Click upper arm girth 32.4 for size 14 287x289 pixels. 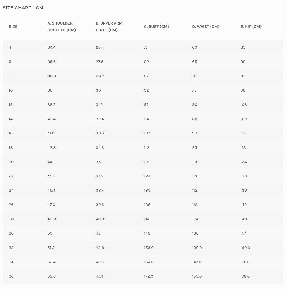100,119
